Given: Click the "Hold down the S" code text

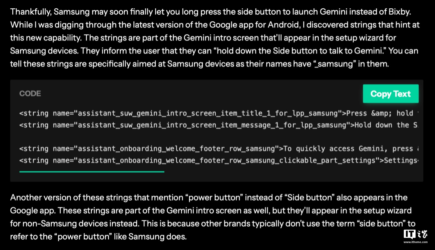Looking at the screenshot, I should tap(386, 125).
